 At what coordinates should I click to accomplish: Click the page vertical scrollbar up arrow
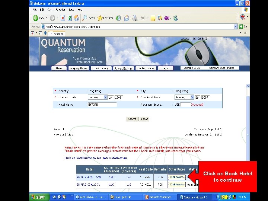point(248,86)
